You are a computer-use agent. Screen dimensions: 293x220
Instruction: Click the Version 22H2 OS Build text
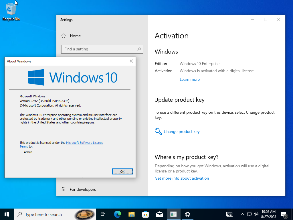[x=44, y=101]
